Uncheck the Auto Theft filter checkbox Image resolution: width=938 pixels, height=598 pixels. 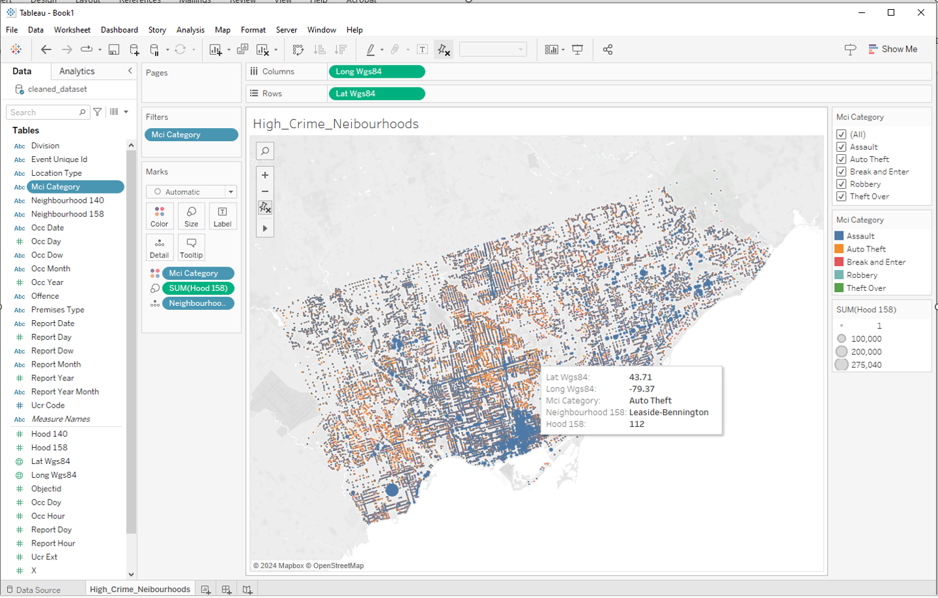tap(841, 159)
